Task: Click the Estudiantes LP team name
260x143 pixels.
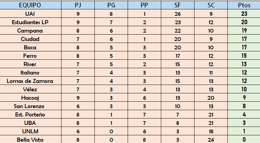Action: pos(30,22)
